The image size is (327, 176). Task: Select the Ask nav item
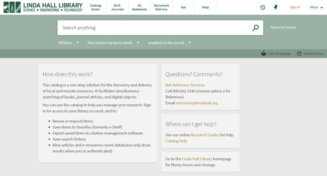tap(183, 7)
